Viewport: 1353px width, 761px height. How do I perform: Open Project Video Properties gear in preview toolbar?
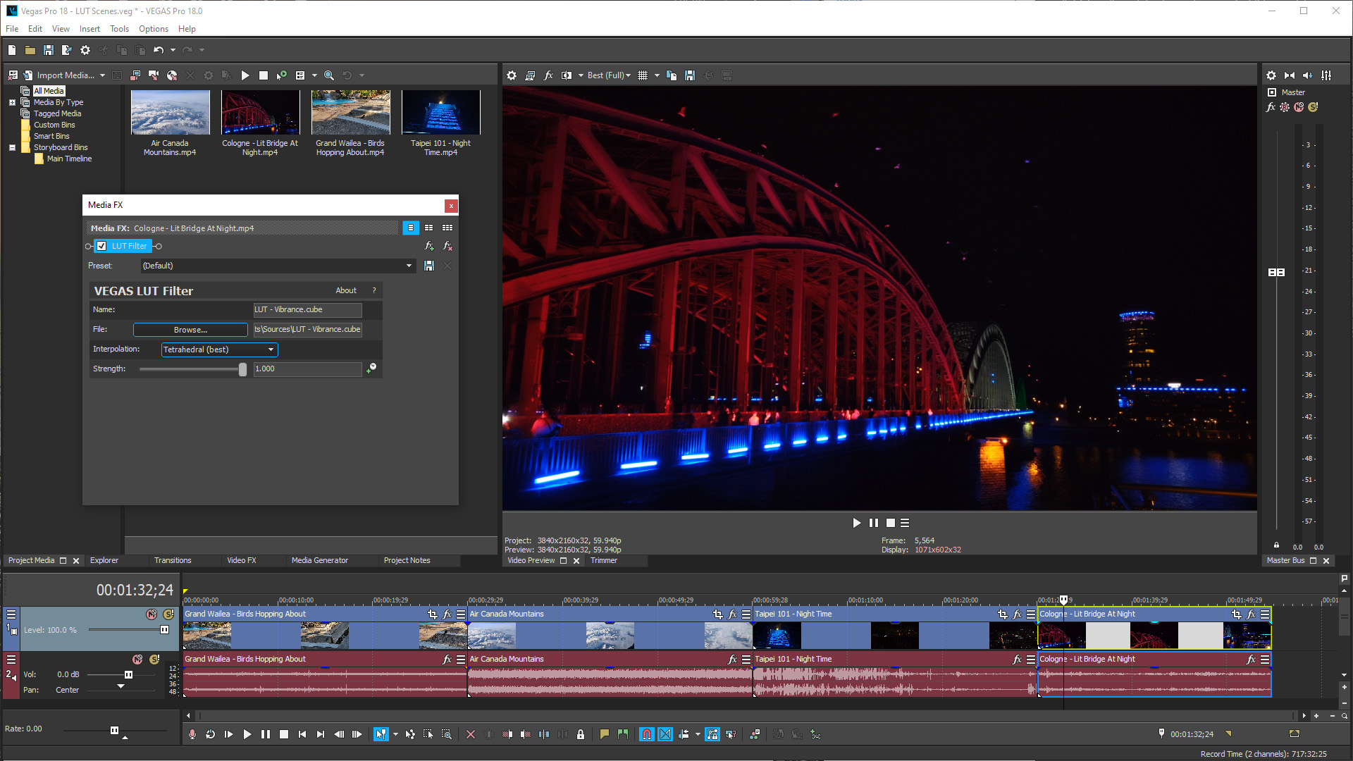point(511,75)
